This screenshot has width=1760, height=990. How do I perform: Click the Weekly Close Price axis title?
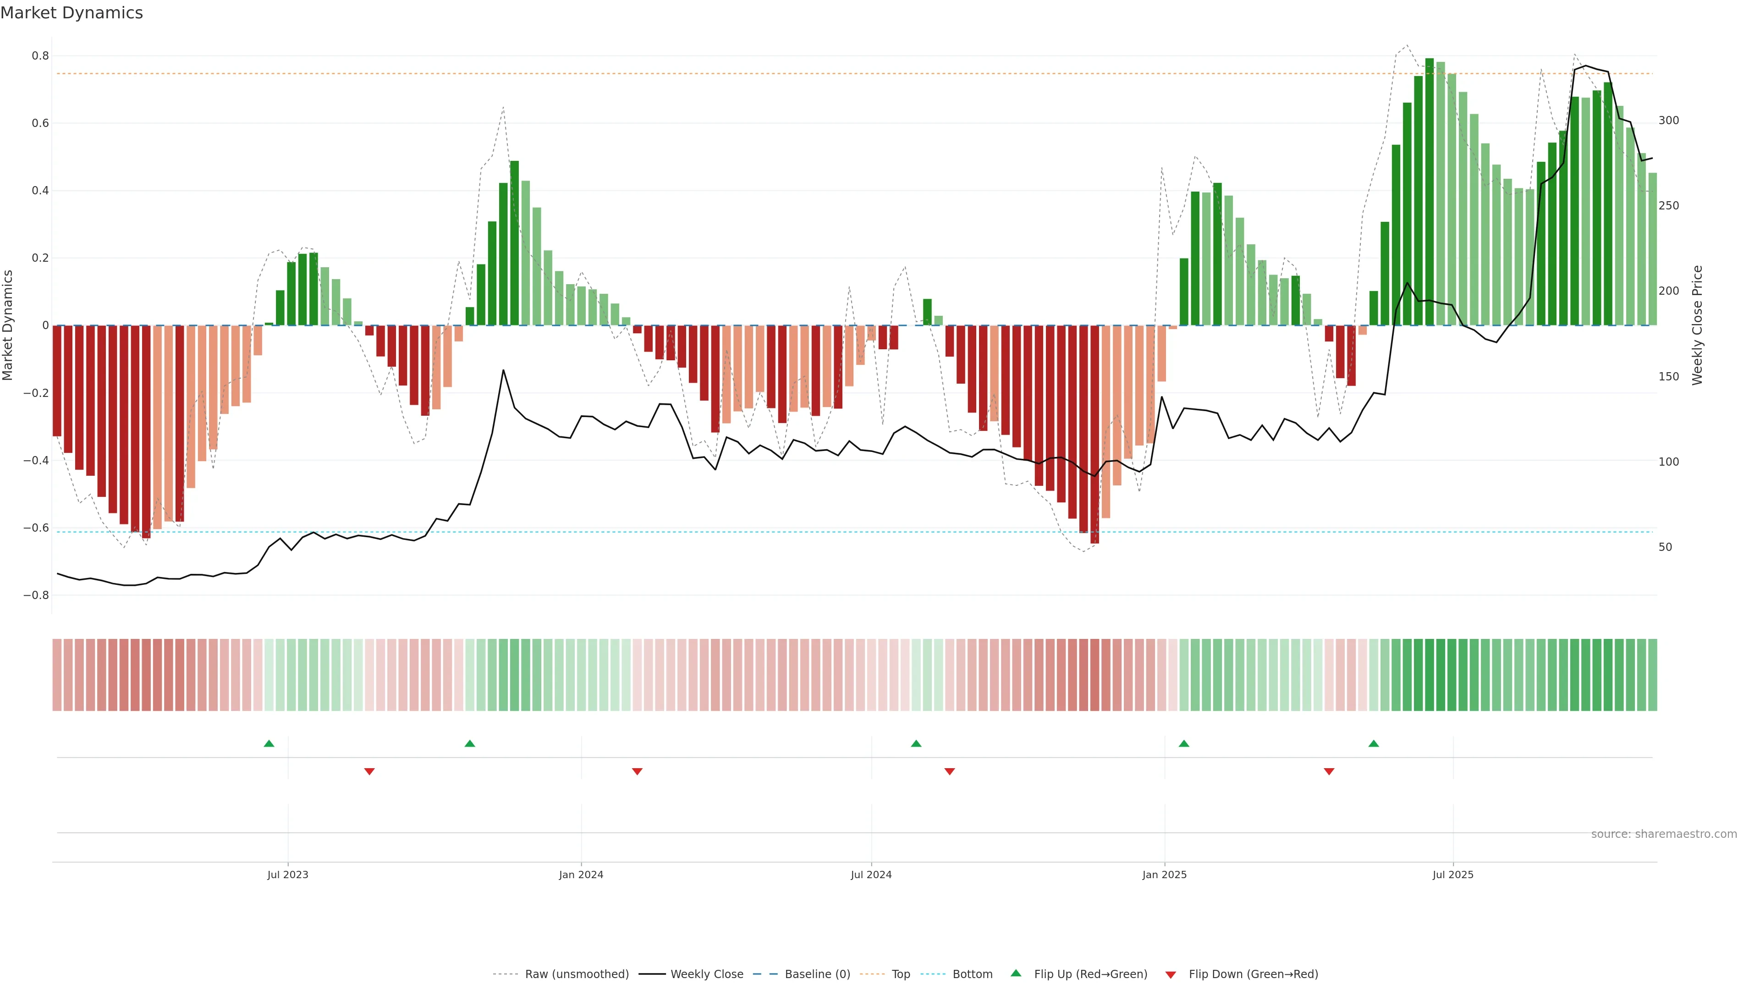[1697, 325]
